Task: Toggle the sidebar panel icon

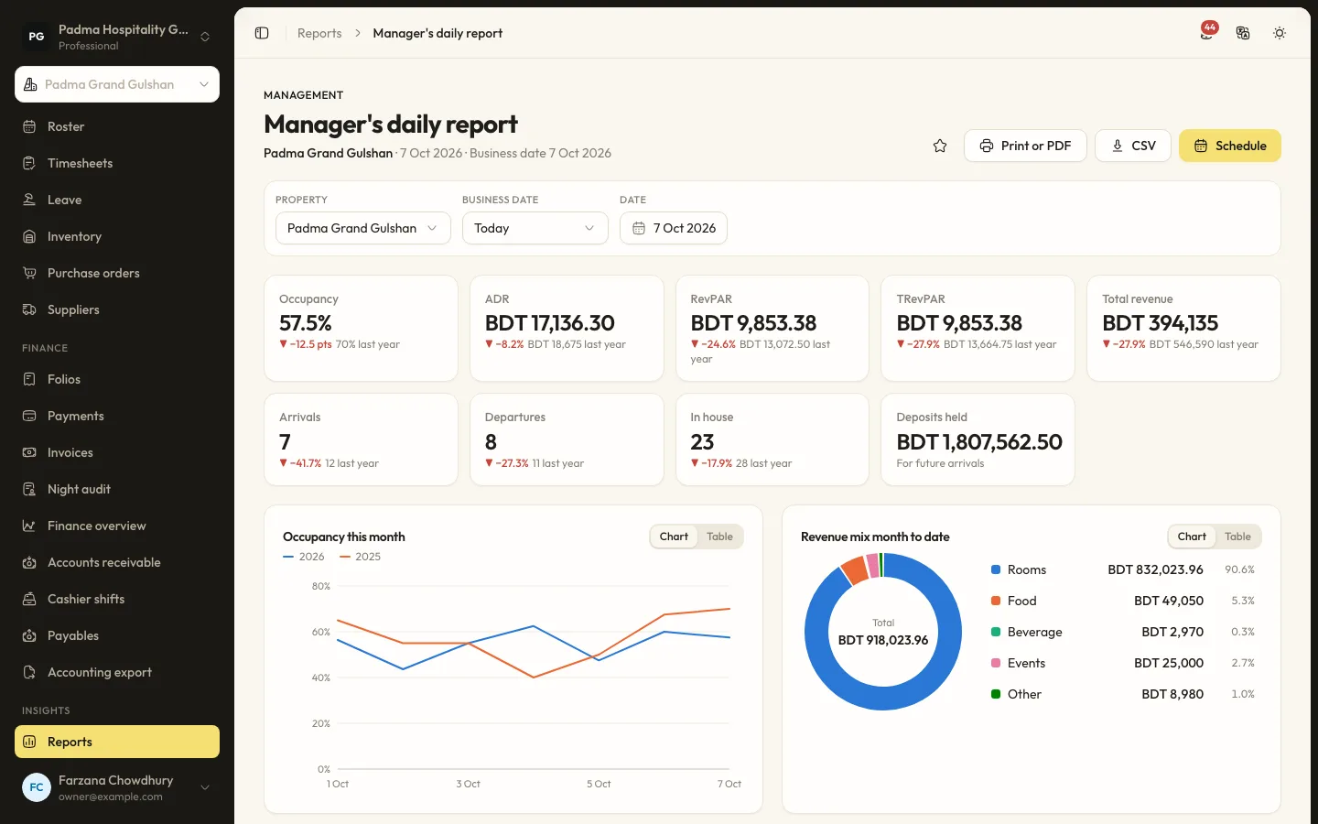Action: (262, 33)
